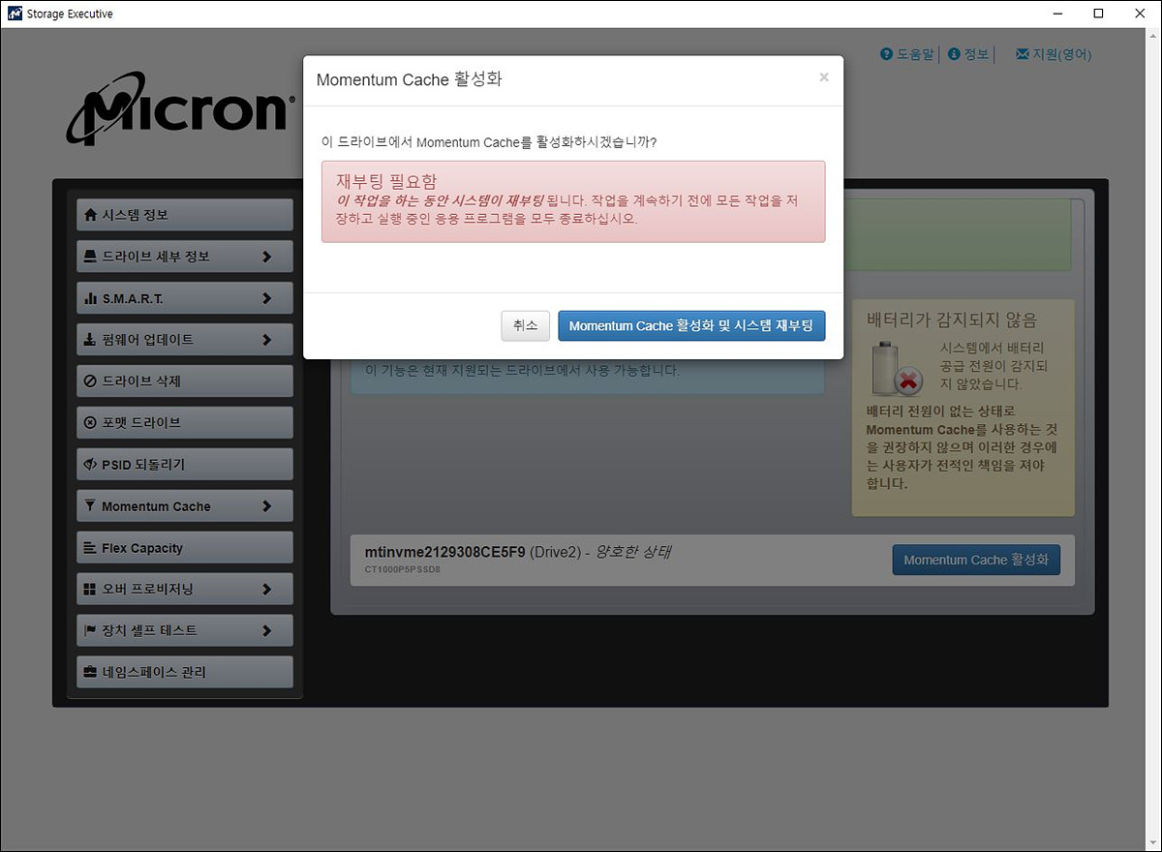The height and width of the screenshot is (852, 1162).
Task: Expand the 오버 프로비저닝 chevron arrow
Action: coord(267,590)
